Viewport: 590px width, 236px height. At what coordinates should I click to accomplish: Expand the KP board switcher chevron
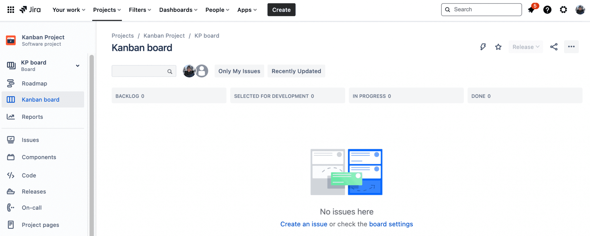[77, 65]
